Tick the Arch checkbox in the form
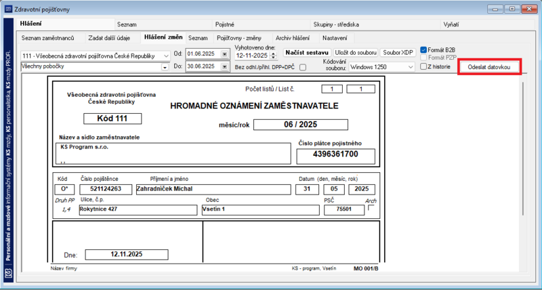This screenshot has height=290, width=542. click(371, 208)
